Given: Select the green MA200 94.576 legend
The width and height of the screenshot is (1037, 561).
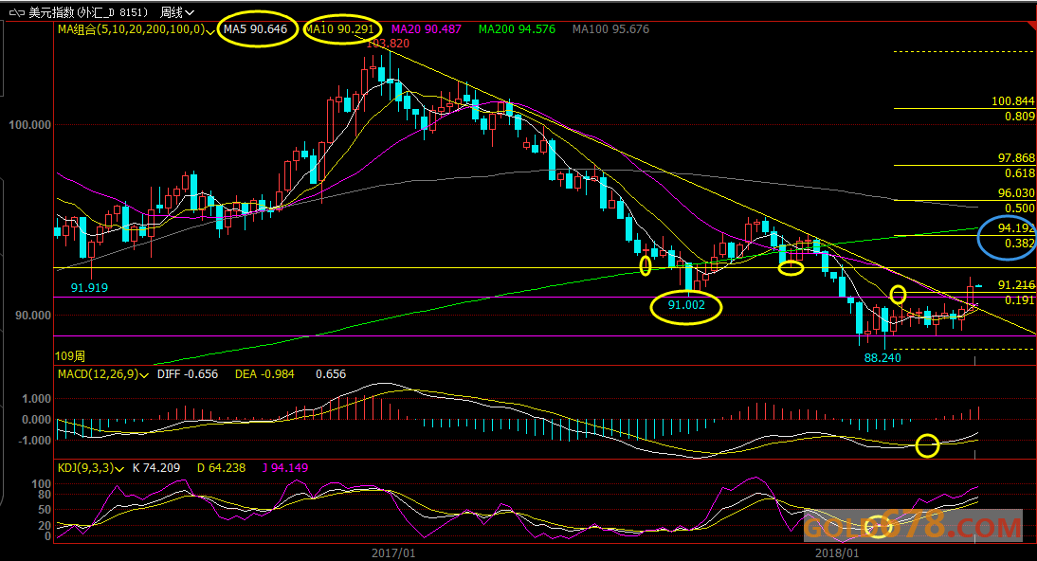Looking at the screenshot, I should 517,29.
